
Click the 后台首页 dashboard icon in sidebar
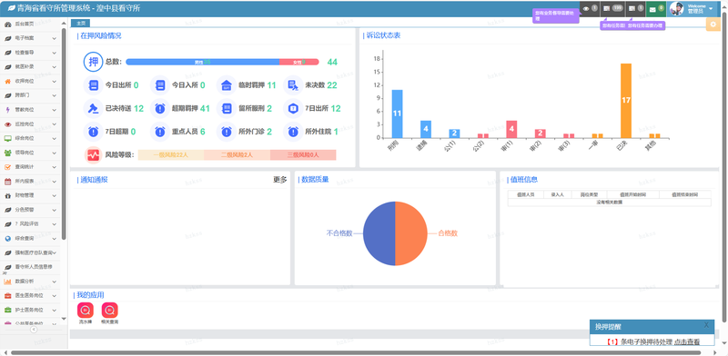8,25
